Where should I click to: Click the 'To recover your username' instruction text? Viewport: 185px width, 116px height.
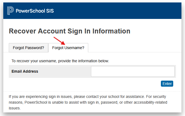tap(60, 61)
